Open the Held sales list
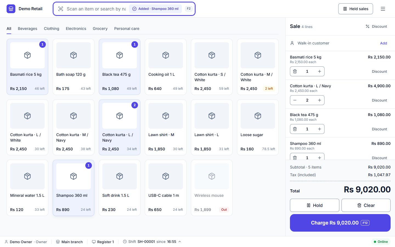Screen dimensions: 395x247 click(356, 9)
